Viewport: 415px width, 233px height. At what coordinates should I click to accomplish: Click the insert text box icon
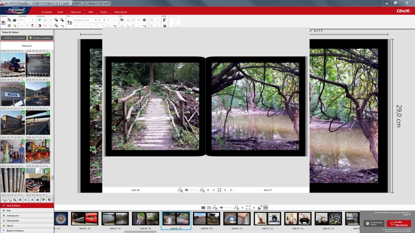(x=70, y=22)
